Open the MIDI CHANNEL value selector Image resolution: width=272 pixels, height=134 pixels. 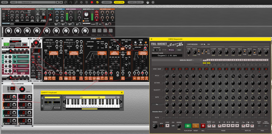266,126
